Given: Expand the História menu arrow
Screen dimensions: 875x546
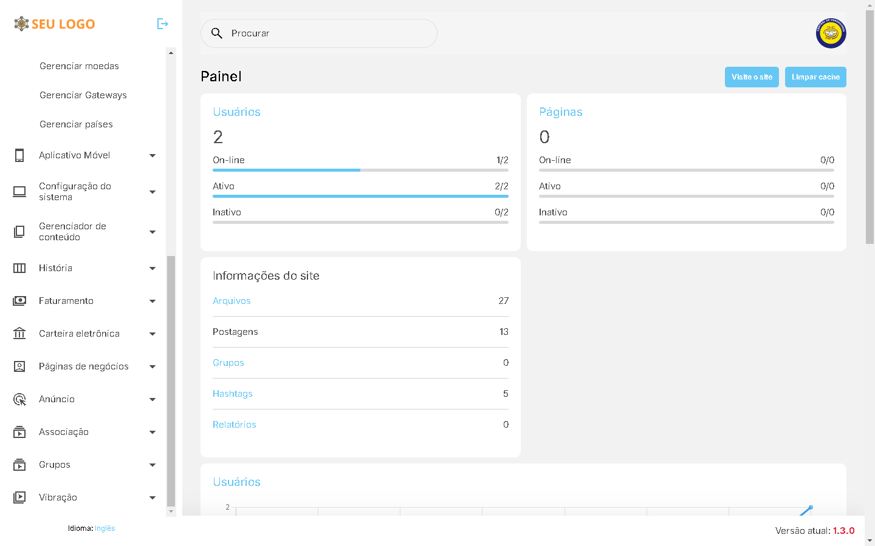Looking at the screenshot, I should tap(153, 268).
